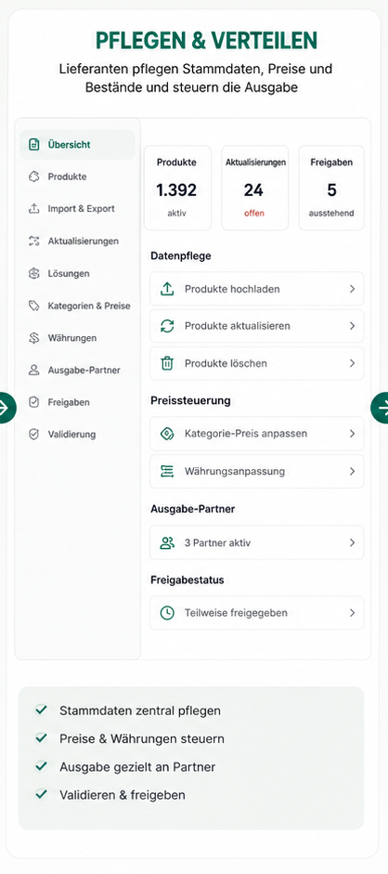This screenshot has width=388, height=874.
Task: Click the 'Validieren & freigeben' text
Action: point(123,795)
